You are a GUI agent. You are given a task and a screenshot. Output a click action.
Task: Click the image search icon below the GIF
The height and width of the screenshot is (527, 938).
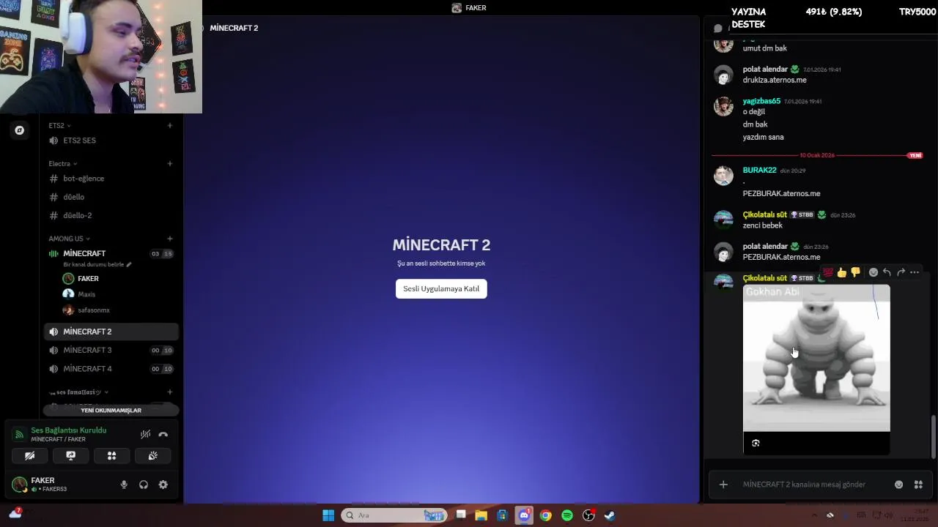[756, 443]
